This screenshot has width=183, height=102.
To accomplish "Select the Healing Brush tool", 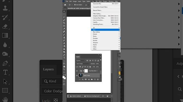I will (64, 31).
